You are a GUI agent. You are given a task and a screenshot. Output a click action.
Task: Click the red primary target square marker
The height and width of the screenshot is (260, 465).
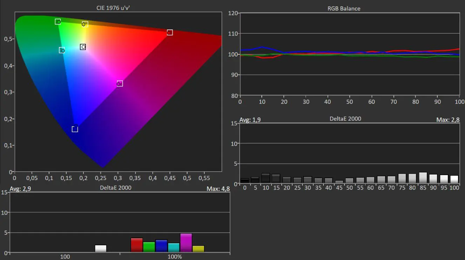pyautogui.click(x=170, y=32)
